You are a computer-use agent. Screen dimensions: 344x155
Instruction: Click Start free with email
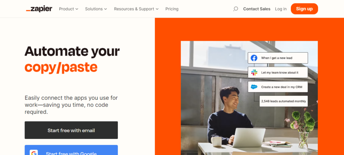[71, 130]
